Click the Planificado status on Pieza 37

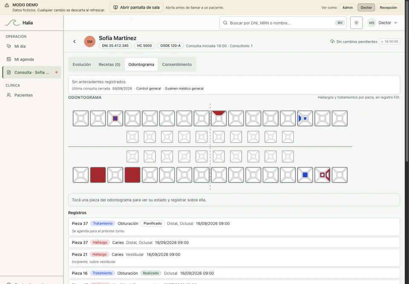pos(153,224)
